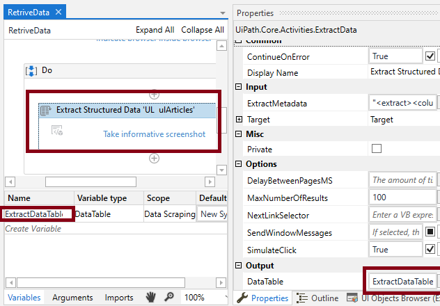Click the UI Objects Browser icon
Image resolution: width=440 pixels, height=306 pixels.
click(x=352, y=298)
